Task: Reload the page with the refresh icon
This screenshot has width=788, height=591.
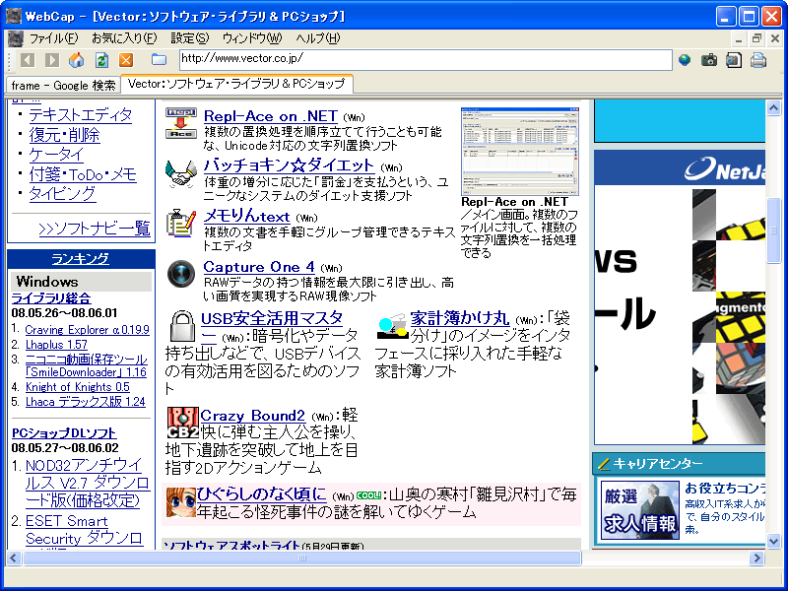Action: coord(102,60)
